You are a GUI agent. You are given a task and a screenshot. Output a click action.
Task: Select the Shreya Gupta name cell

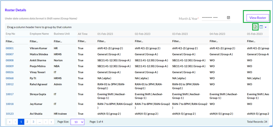click(38, 94)
